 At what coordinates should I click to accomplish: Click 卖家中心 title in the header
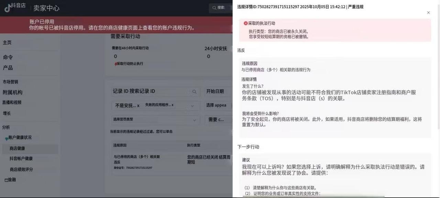click(x=46, y=8)
